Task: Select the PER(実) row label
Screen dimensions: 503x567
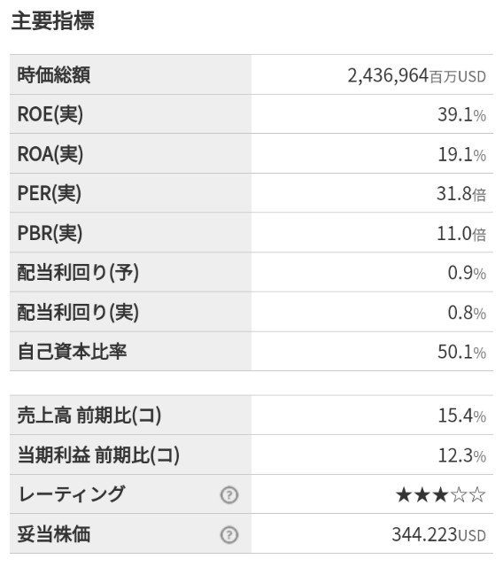Action: pyautogui.click(x=50, y=193)
